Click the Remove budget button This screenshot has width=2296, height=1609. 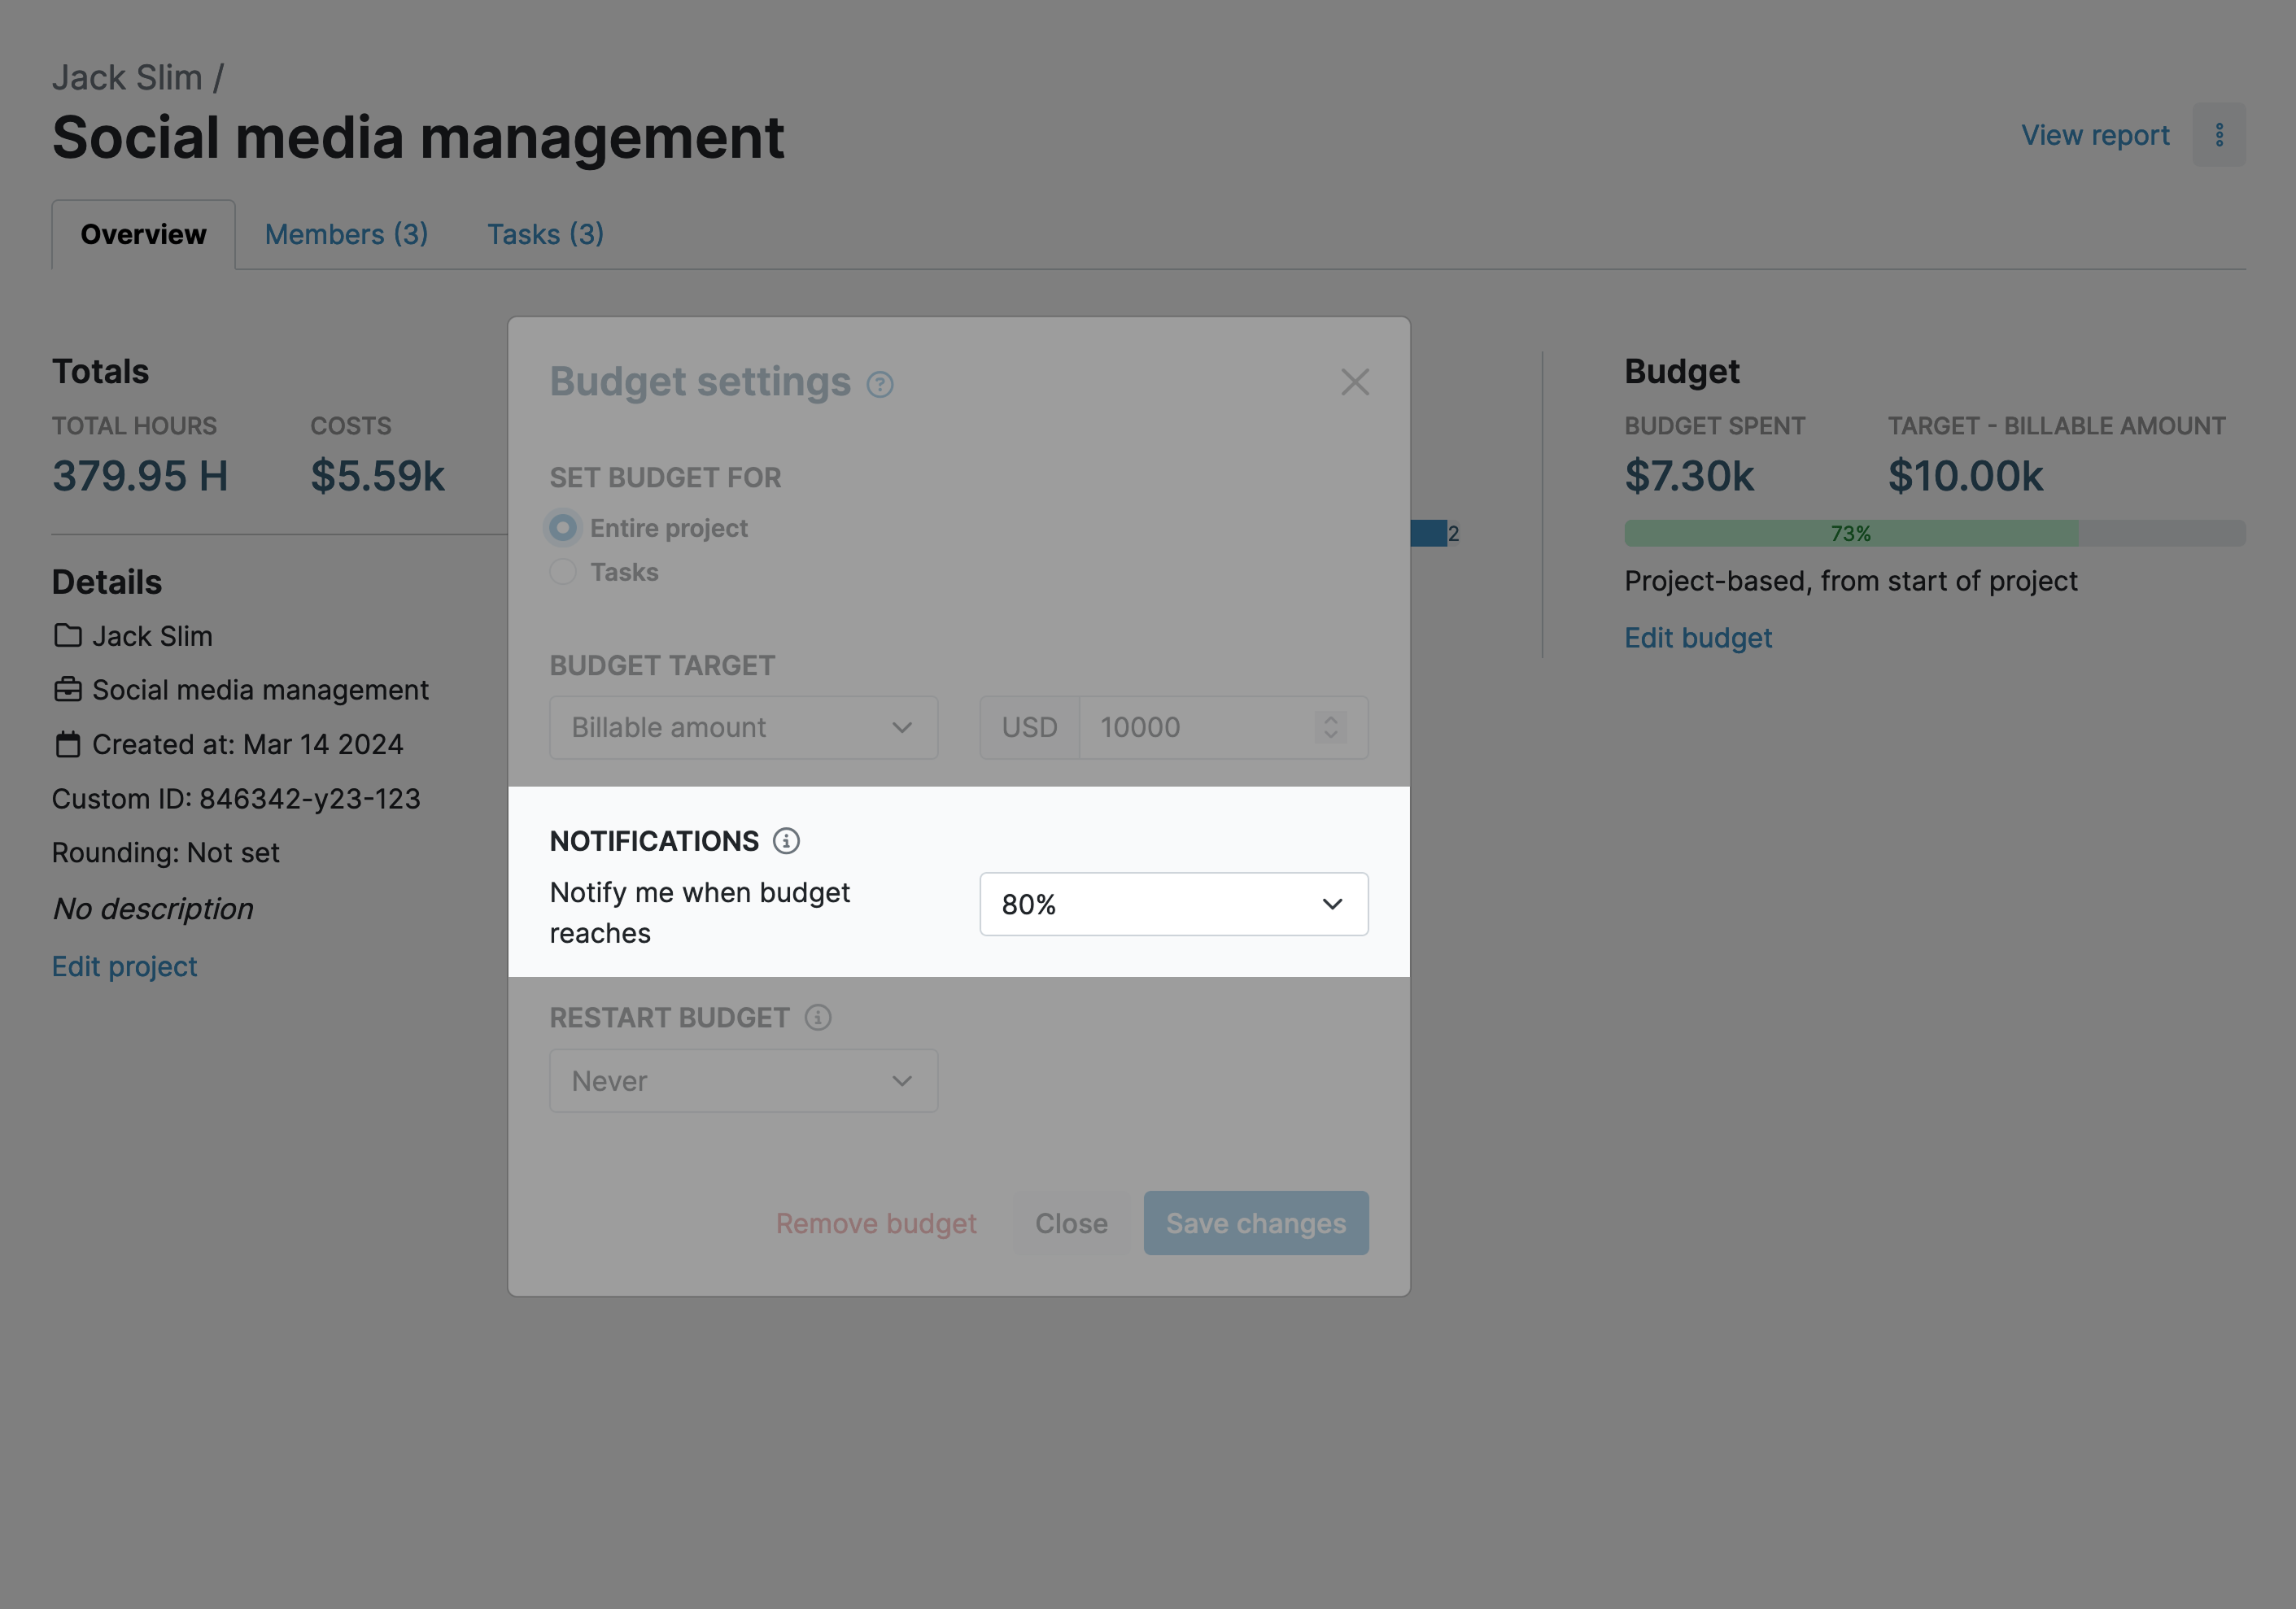[876, 1222]
